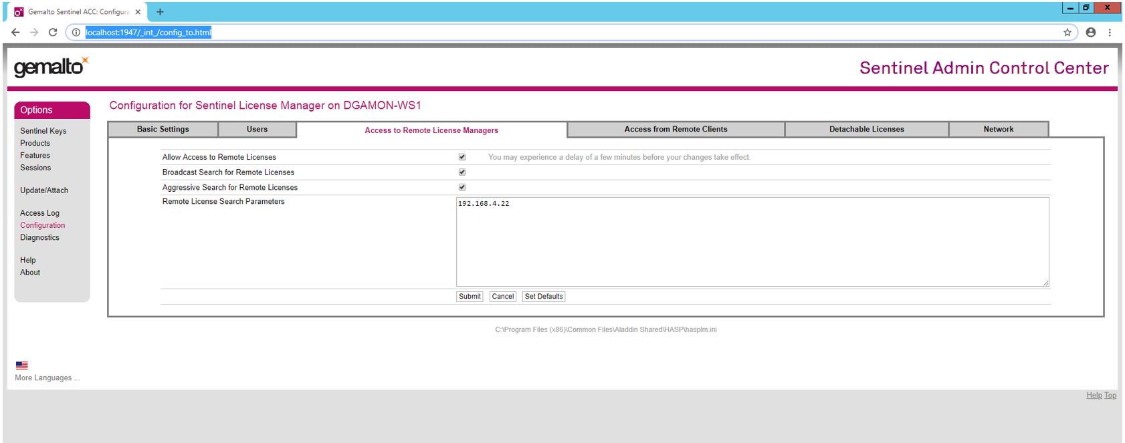Close the Gemalto Sentinel ACC browser tab

[138, 12]
